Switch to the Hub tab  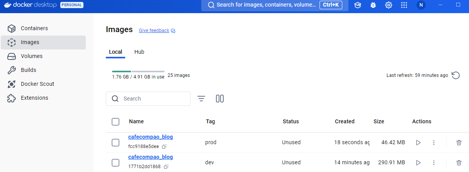(x=139, y=52)
